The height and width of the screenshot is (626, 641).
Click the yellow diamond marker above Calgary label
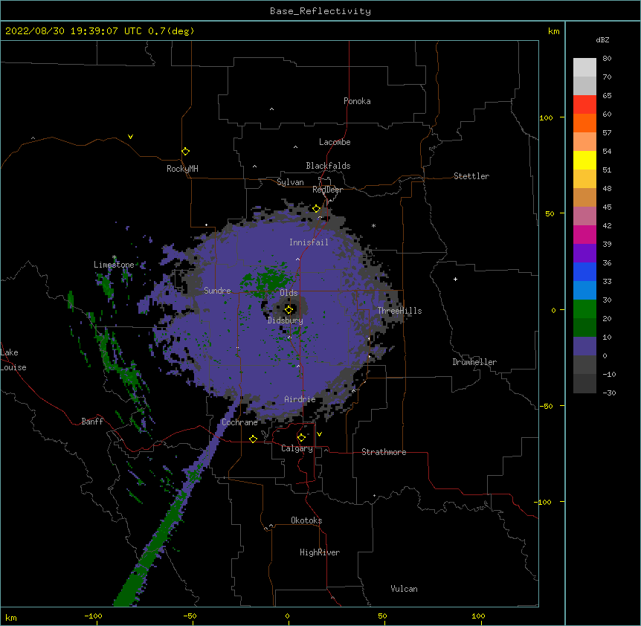pyautogui.click(x=301, y=438)
